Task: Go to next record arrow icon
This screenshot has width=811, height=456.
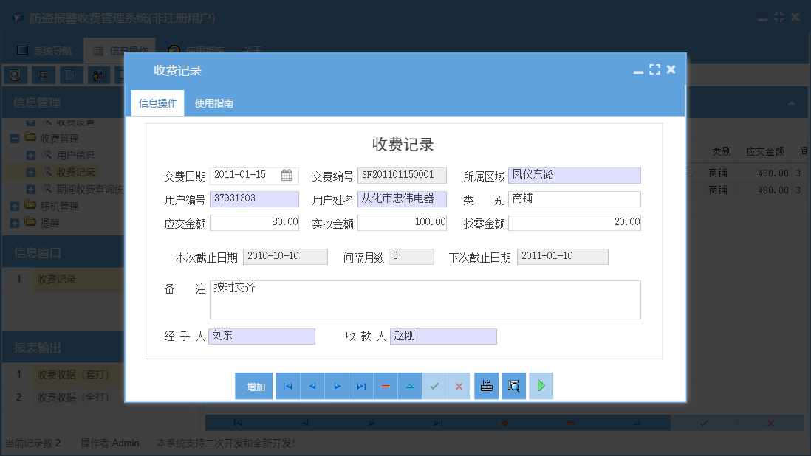Action: [x=337, y=385]
